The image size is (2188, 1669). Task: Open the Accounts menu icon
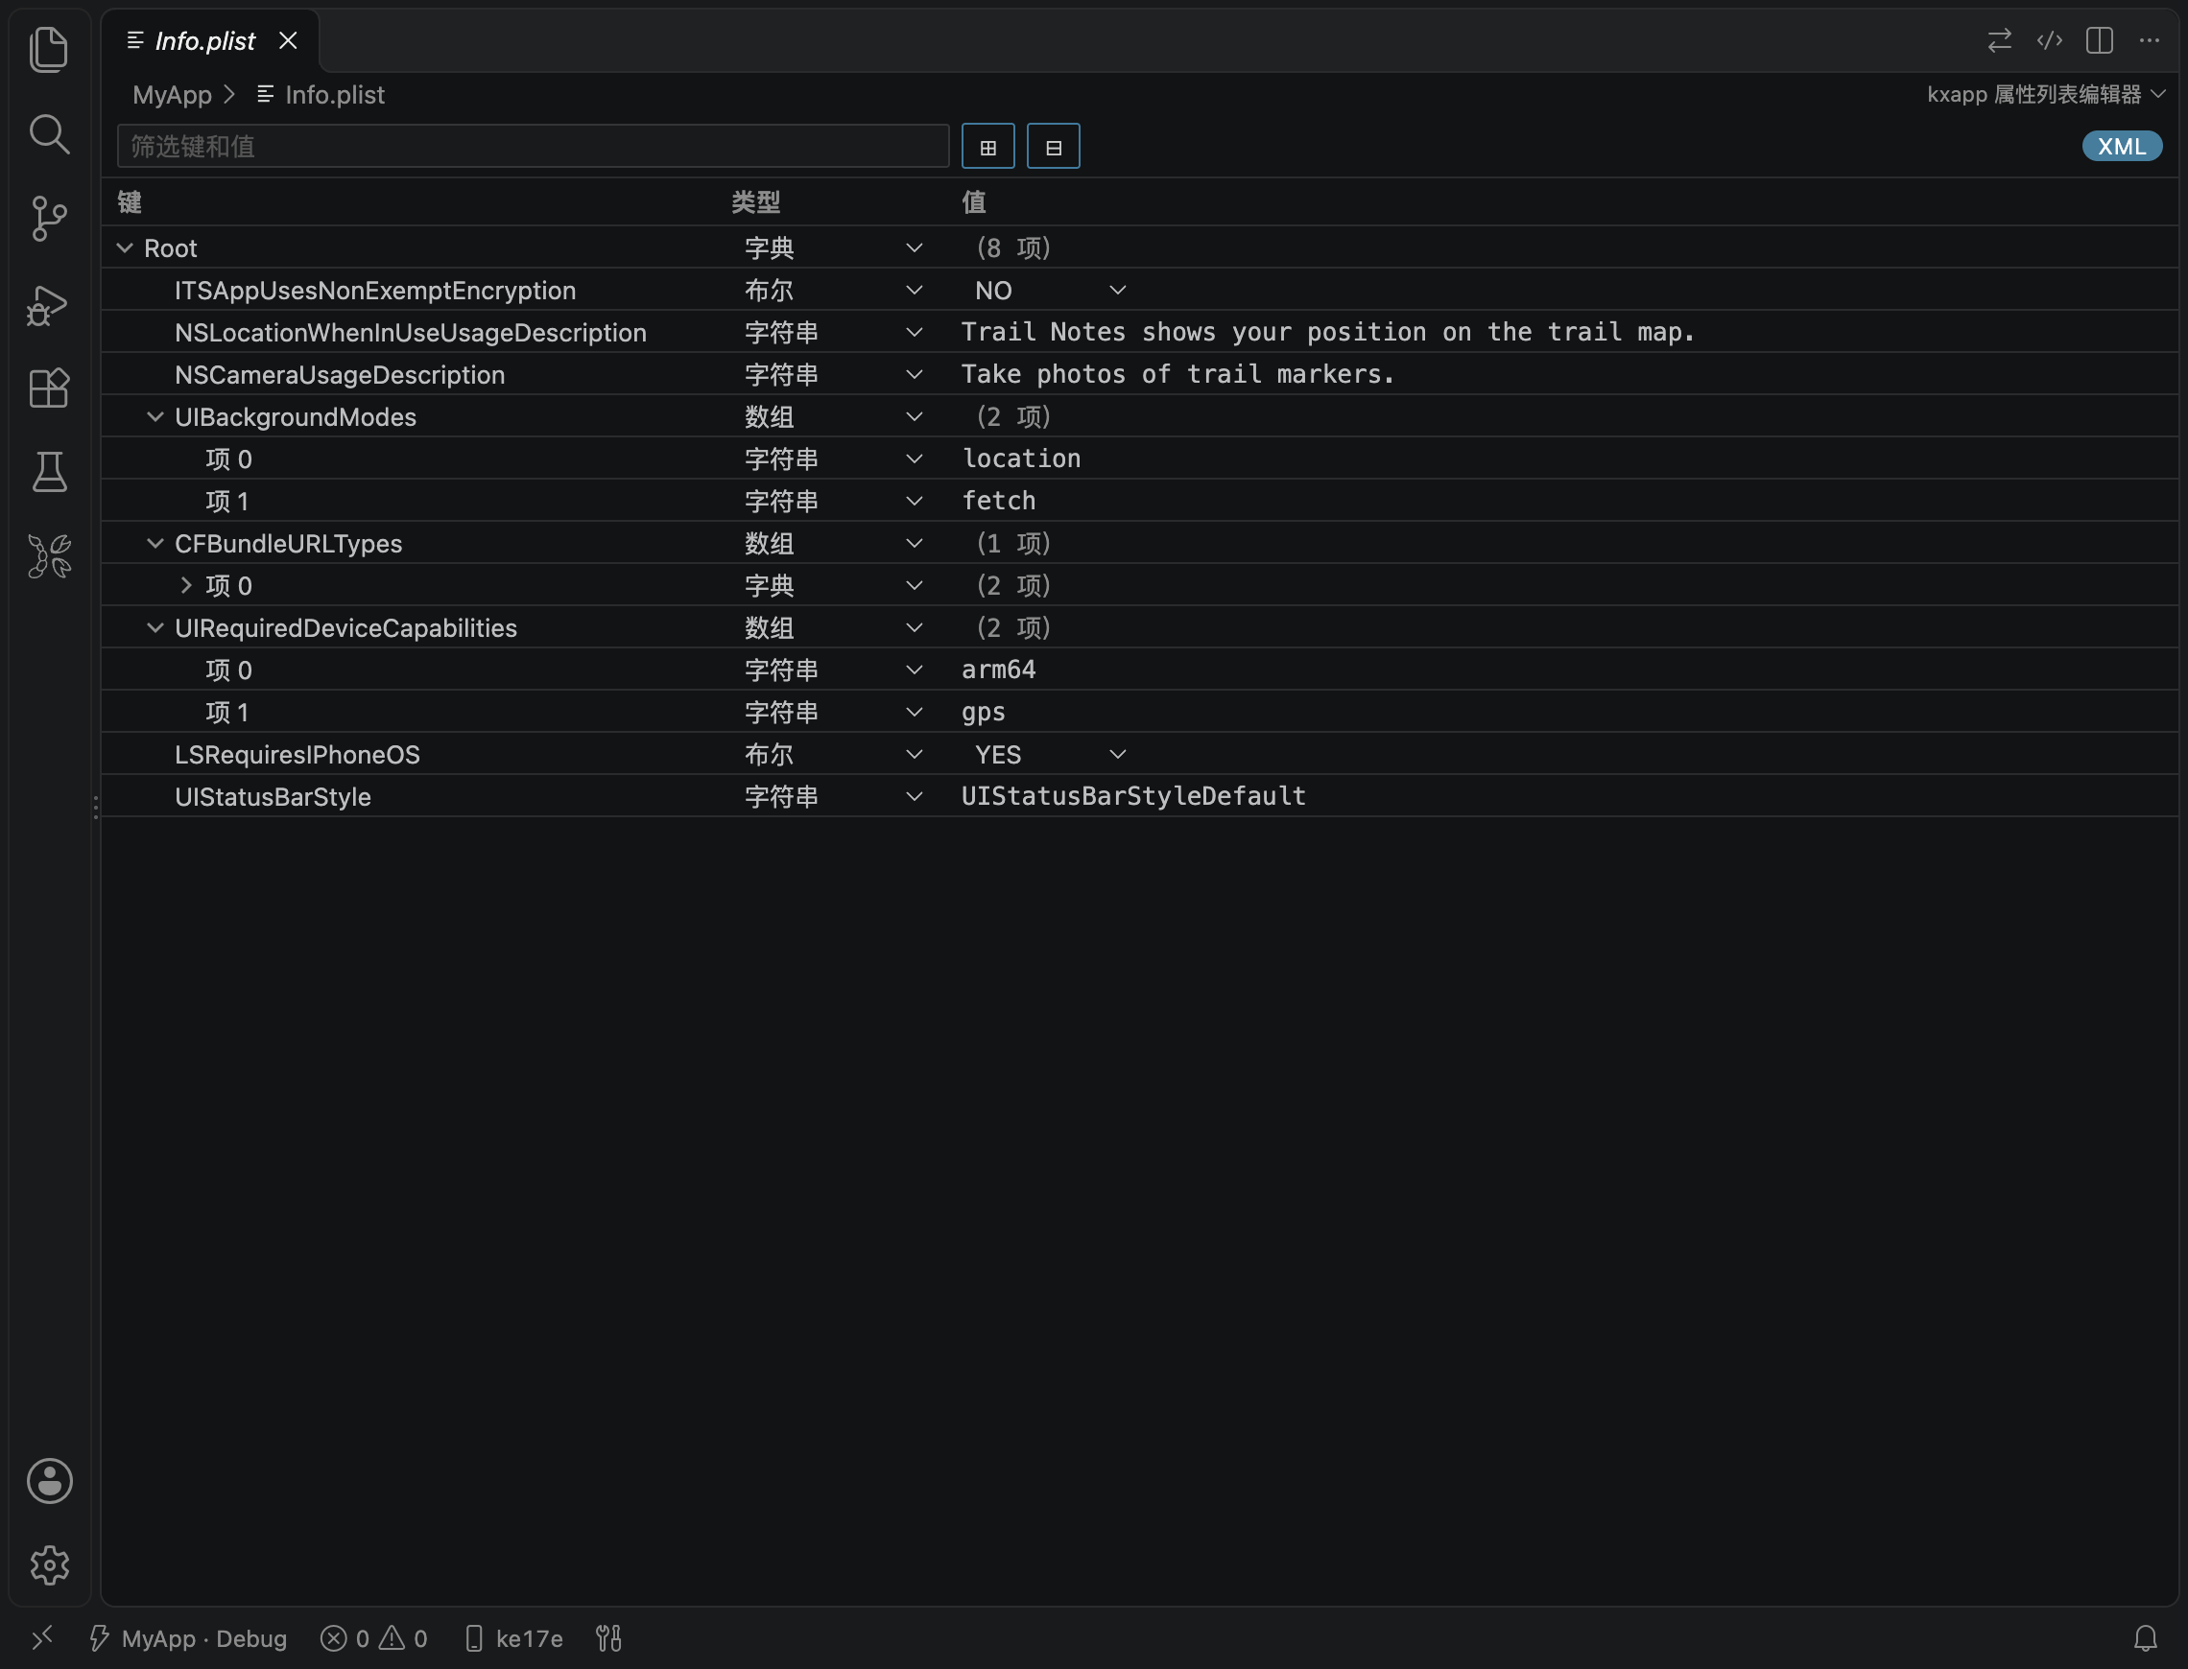(x=49, y=1480)
